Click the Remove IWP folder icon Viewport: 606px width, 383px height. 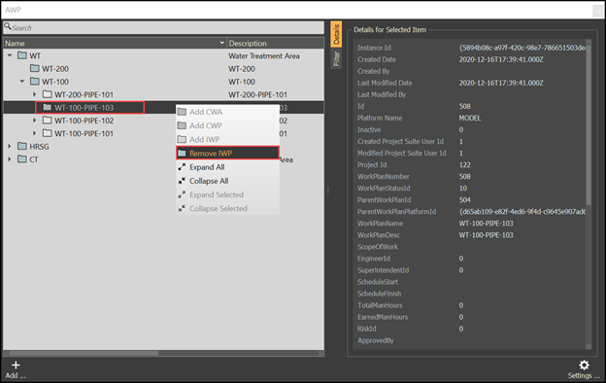(x=182, y=154)
